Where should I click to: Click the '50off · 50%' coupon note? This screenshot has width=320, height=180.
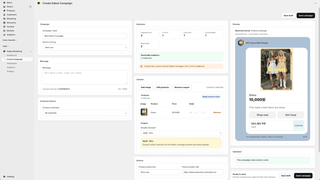(x=181, y=143)
